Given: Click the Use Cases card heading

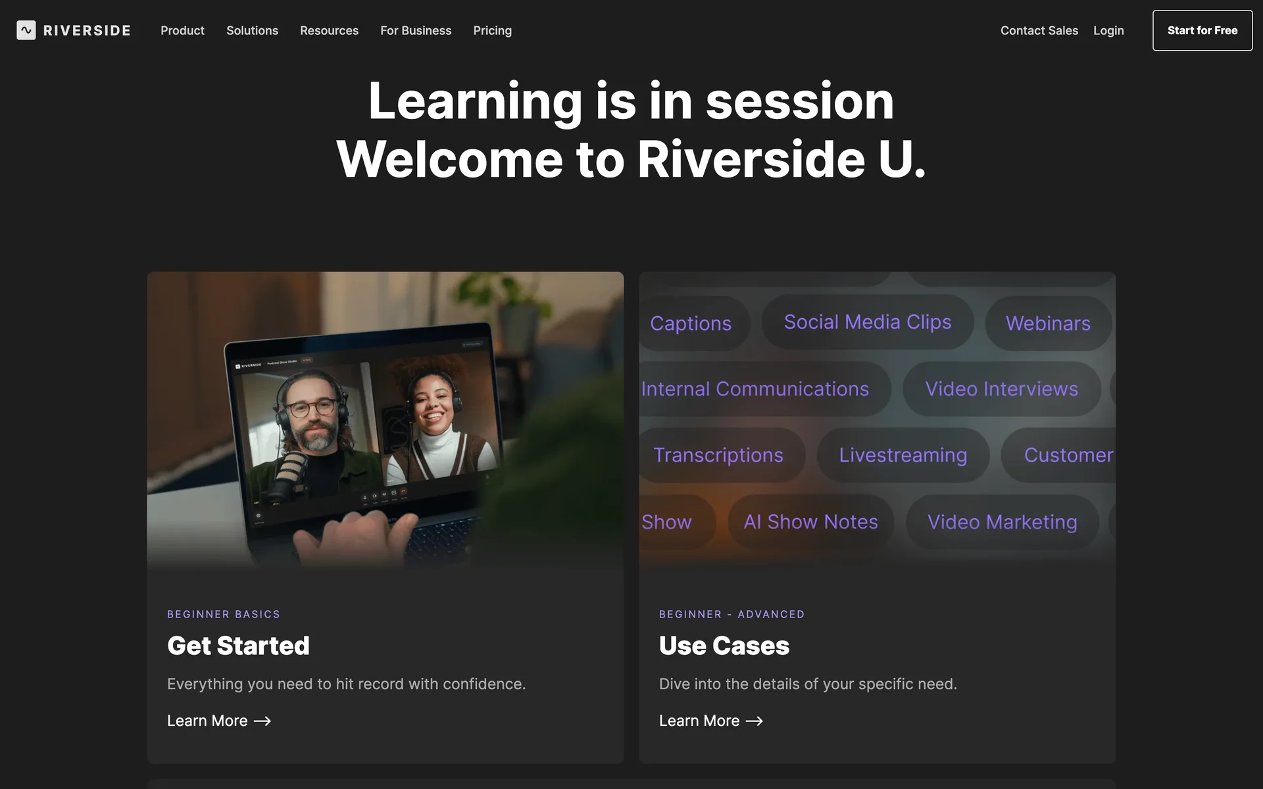Looking at the screenshot, I should [x=724, y=646].
